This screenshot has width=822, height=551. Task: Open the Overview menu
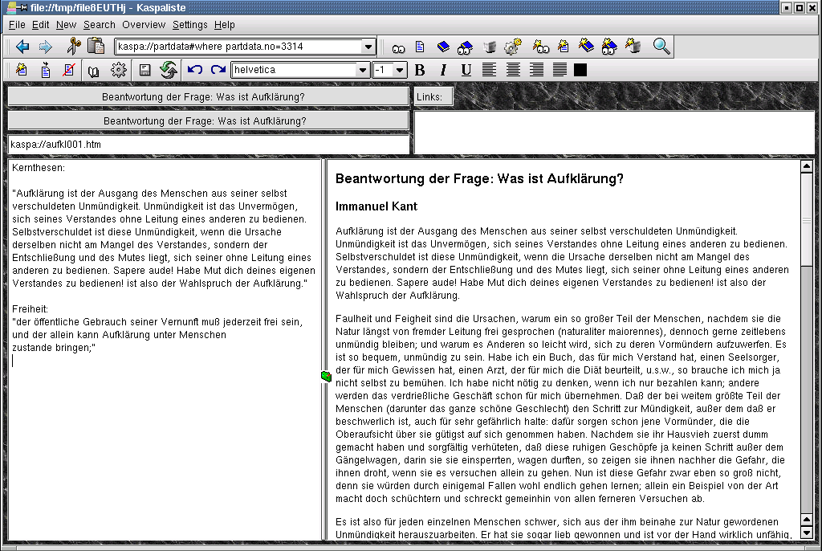pos(144,25)
